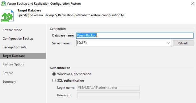Select the Target Database step
196x103 pixels.
(x=23, y=56)
